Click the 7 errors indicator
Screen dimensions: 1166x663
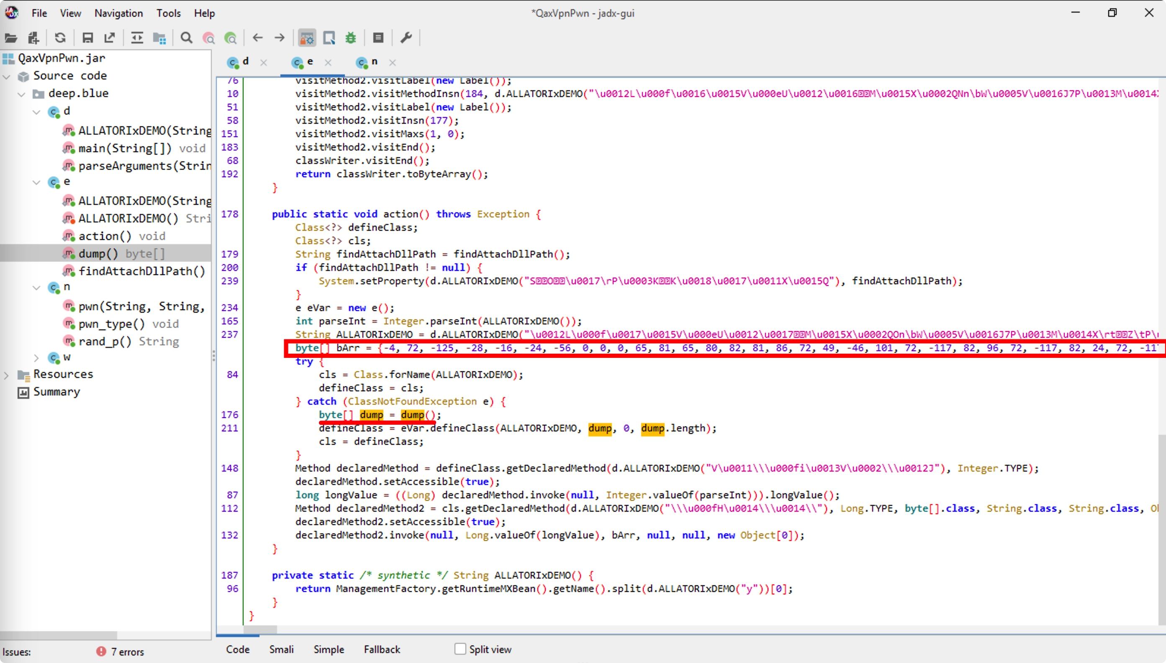[x=128, y=652]
